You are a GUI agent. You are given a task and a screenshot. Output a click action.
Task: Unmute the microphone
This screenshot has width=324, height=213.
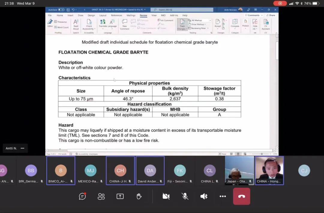[x=185, y=196]
